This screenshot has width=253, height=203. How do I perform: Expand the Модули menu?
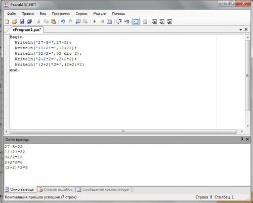pos(100,14)
